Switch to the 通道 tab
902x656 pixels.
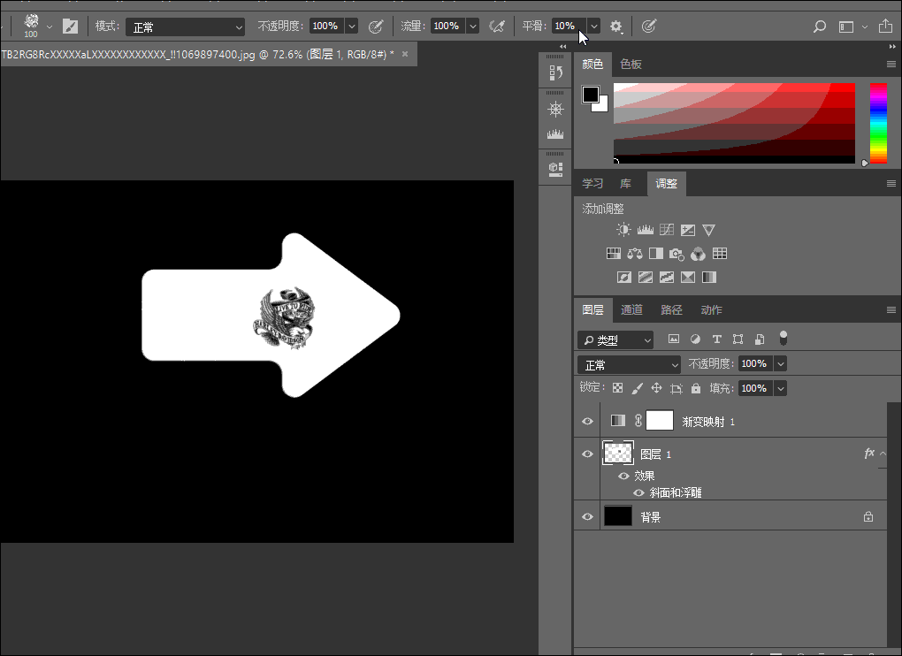(x=631, y=310)
